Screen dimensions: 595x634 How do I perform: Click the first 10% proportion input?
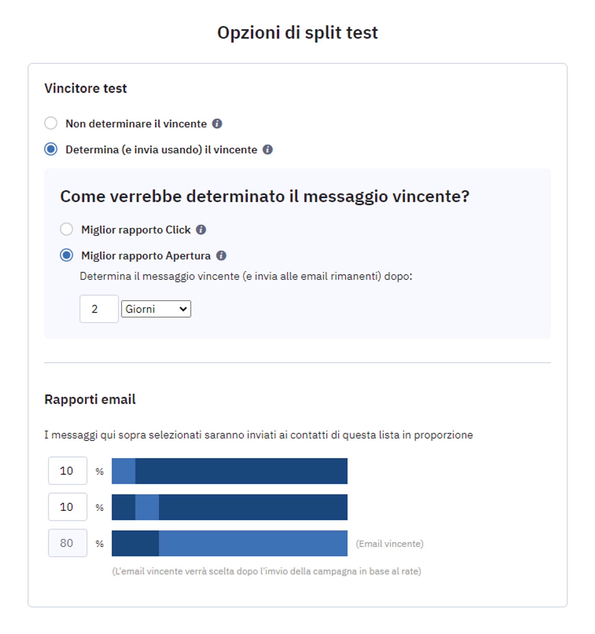coord(67,471)
